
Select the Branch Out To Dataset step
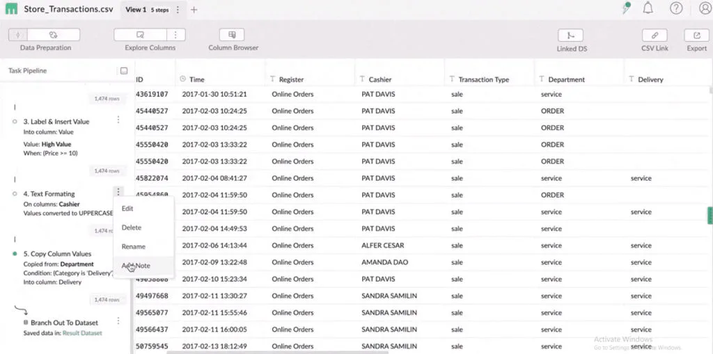click(x=64, y=323)
